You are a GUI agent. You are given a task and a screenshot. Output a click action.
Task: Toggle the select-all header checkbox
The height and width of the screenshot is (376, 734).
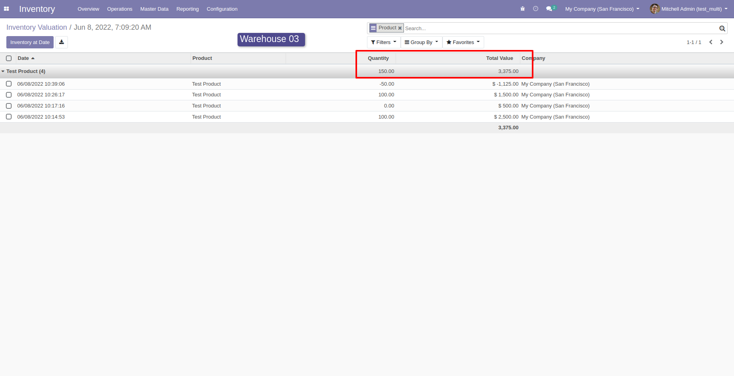pos(9,58)
